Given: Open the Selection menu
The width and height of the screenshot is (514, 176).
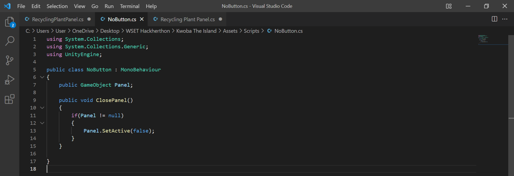Looking at the screenshot, I should click(57, 6).
